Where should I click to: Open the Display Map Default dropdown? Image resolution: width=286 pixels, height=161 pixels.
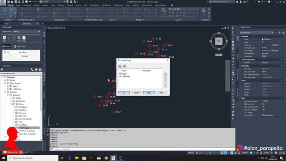[x=27, y=32]
